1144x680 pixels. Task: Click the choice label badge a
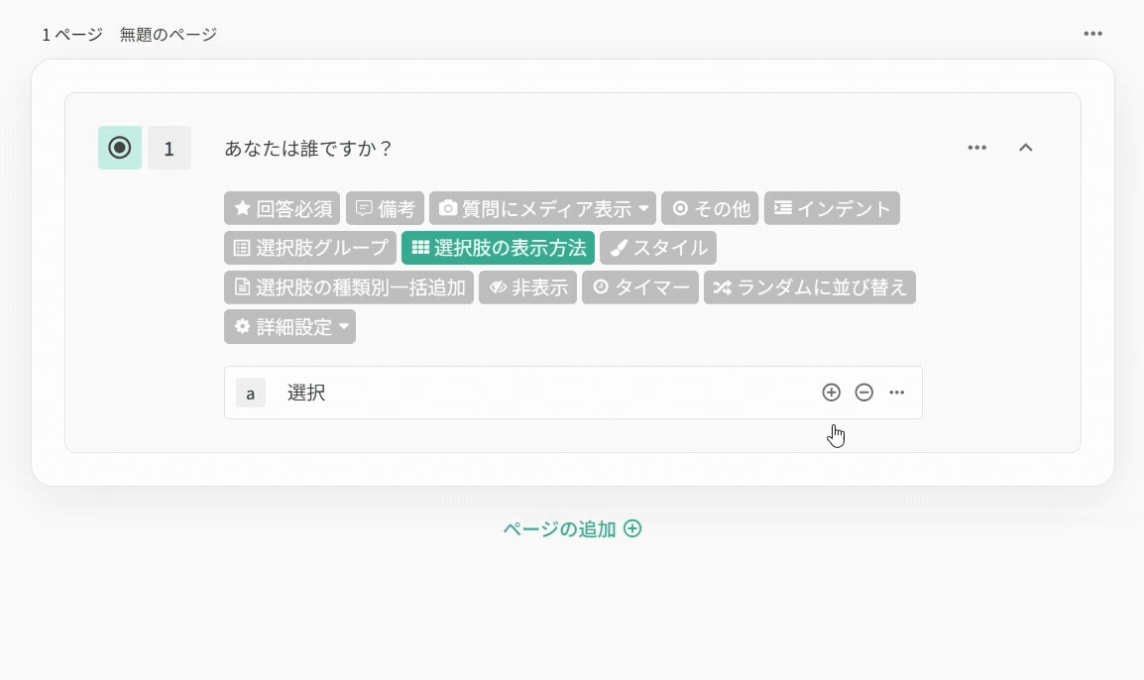(250, 394)
